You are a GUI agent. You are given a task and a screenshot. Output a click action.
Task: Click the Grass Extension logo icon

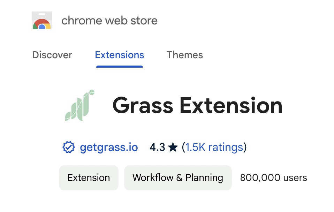tap(79, 106)
